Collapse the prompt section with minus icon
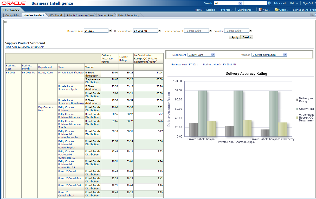The height and width of the screenshot is (199, 316). 5,22
